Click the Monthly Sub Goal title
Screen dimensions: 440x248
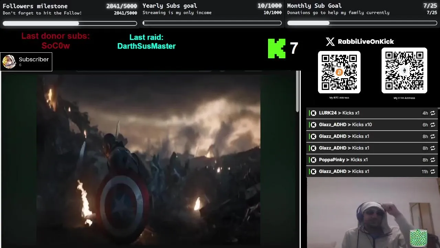[314, 6]
